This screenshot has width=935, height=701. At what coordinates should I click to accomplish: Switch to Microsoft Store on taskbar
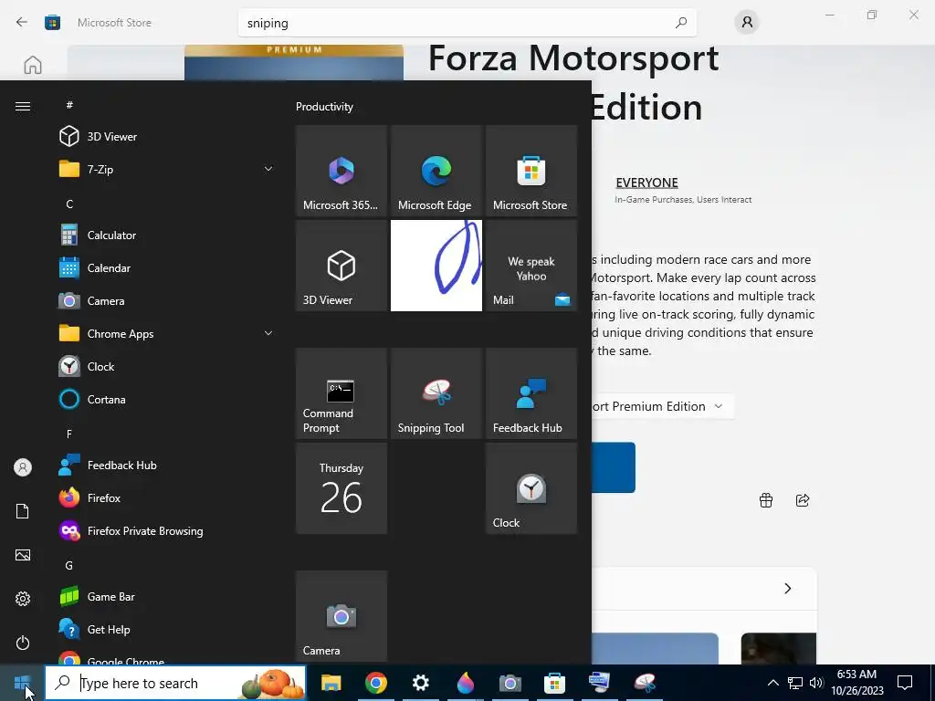(554, 683)
